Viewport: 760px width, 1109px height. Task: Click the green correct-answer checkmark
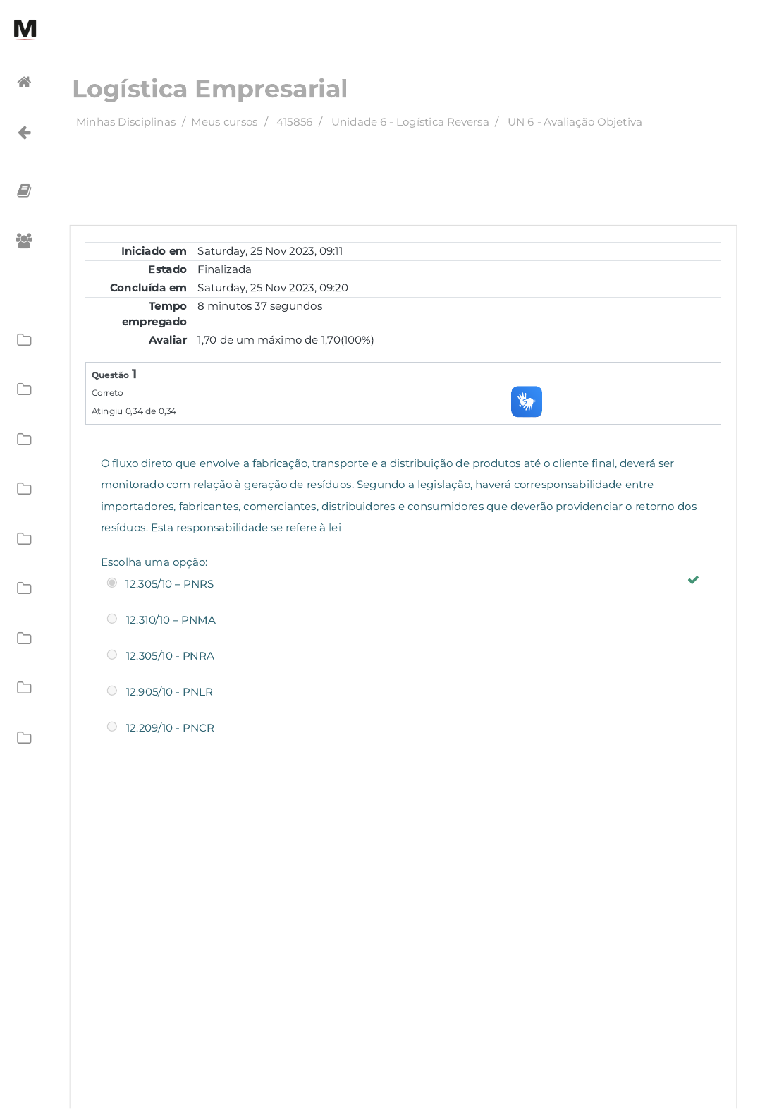[x=693, y=580]
